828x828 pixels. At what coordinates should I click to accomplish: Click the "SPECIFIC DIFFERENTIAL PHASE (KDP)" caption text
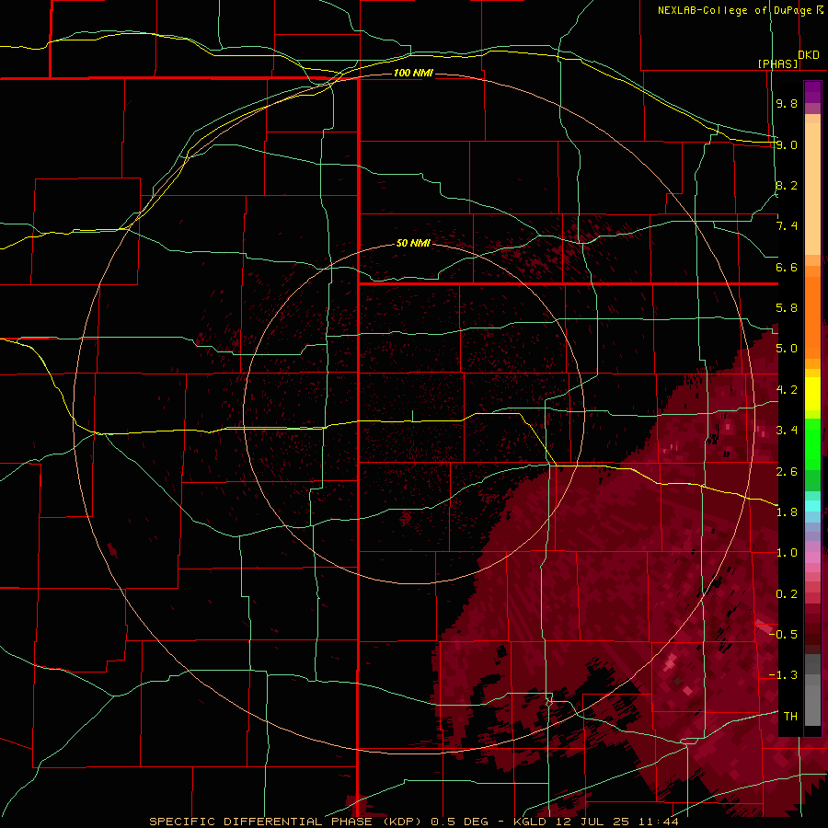pos(285,822)
